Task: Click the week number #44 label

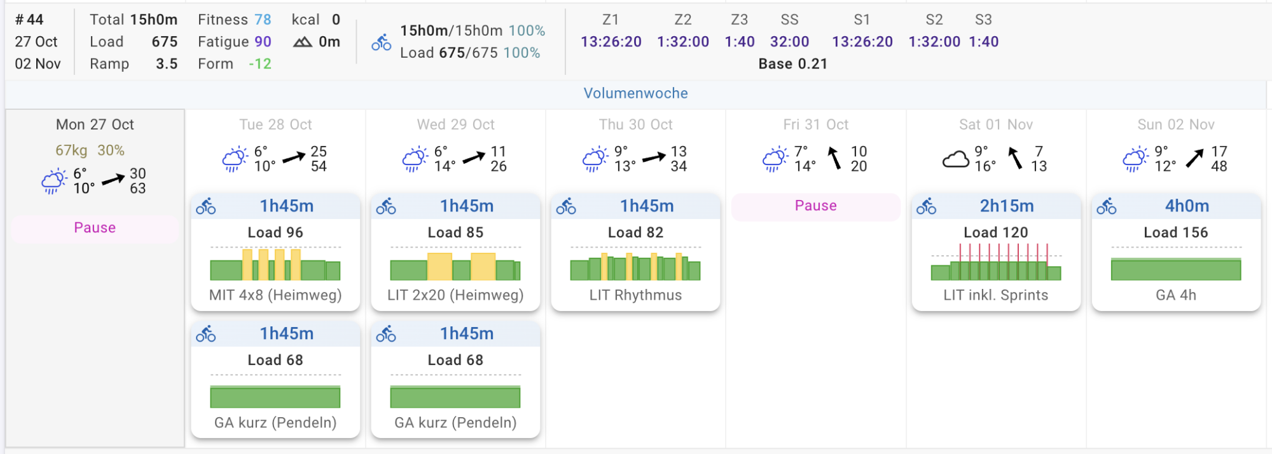Action: pyautogui.click(x=29, y=20)
